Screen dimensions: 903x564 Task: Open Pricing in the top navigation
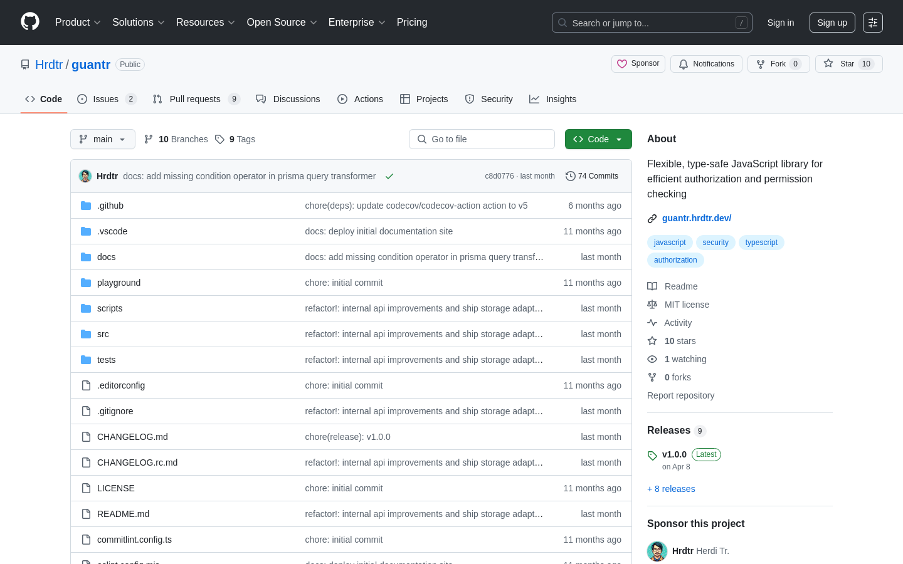(x=412, y=23)
